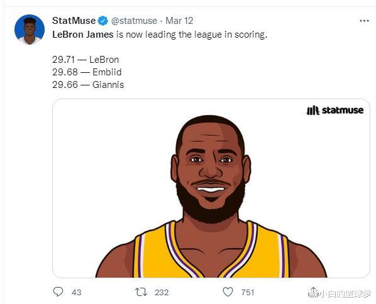Viewport: 376px width, 304px height.
Task: Click the blue verified badge
Action: (x=103, y=21)
